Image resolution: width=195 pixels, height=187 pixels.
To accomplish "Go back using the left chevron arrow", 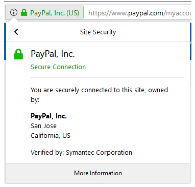I will tap(16, 32).
